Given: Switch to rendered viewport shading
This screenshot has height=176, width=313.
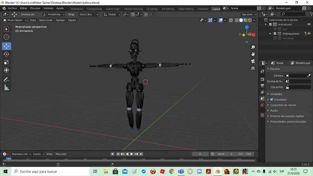Looking at the screenshot, I should (x=250, y=20).
